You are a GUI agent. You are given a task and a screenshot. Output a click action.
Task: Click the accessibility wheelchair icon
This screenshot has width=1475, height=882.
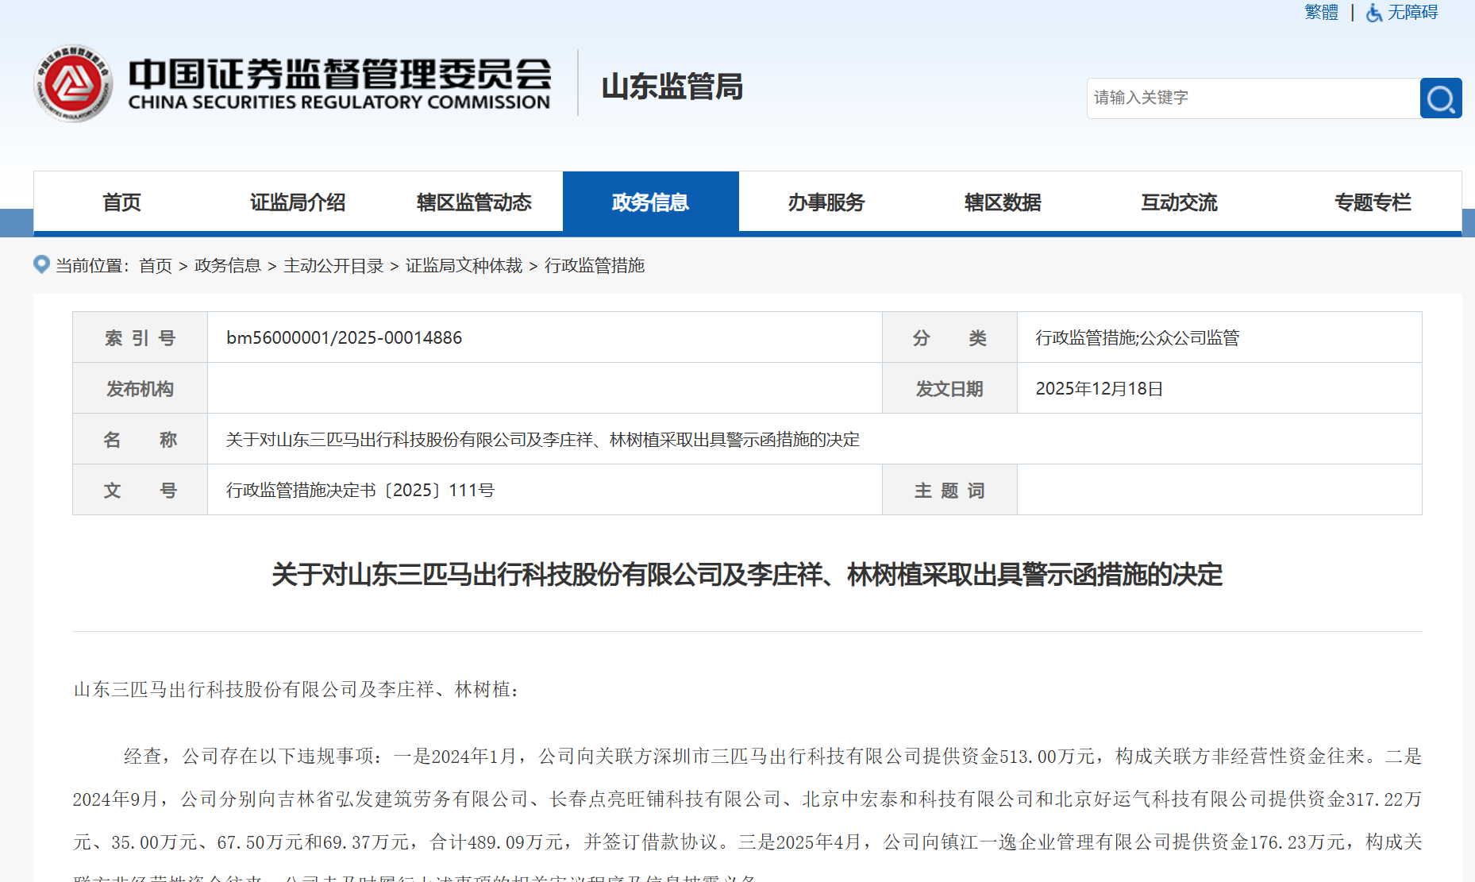pos(1373,13)
